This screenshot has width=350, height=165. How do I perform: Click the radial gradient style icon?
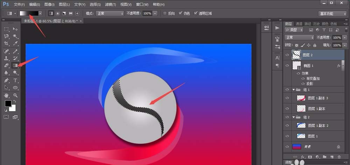(x=57, y=13)
